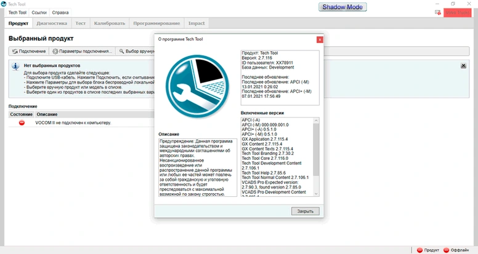Open Параметры подключения settings

coord(83,51)
